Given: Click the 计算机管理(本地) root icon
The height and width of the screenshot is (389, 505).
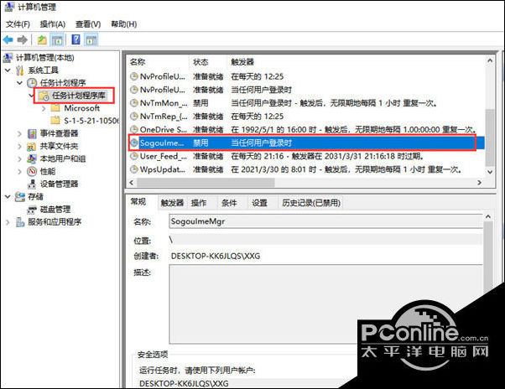Looking at the screenshot, I should tap(8, 58).
